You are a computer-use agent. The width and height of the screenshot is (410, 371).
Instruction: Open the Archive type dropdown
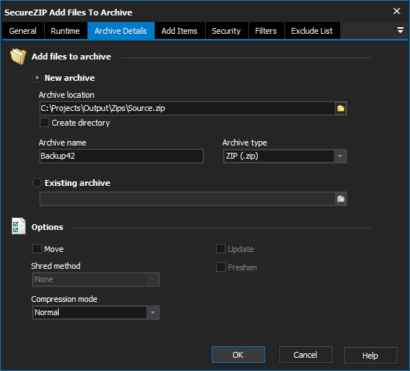click(x=285, y=156)
